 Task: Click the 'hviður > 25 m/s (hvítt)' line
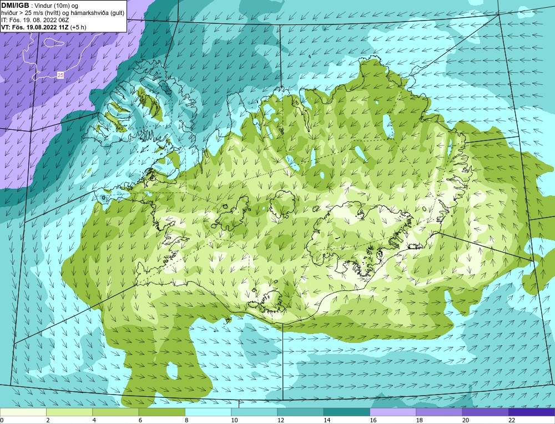click(30, 13)
